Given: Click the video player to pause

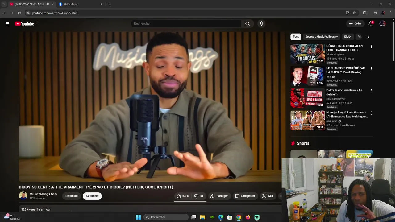Looking at the screenshot, I should (152, 106).
